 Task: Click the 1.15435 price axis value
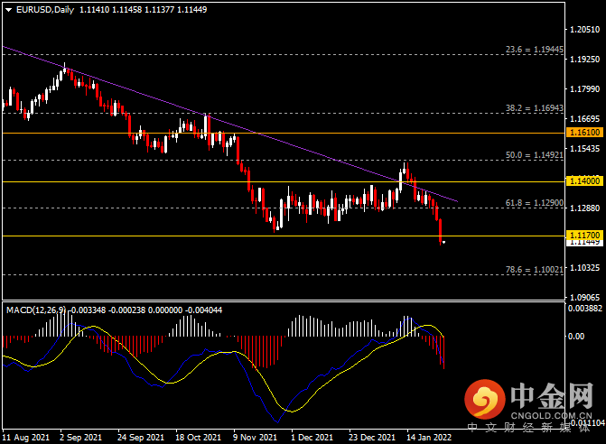tap(585, 149)
